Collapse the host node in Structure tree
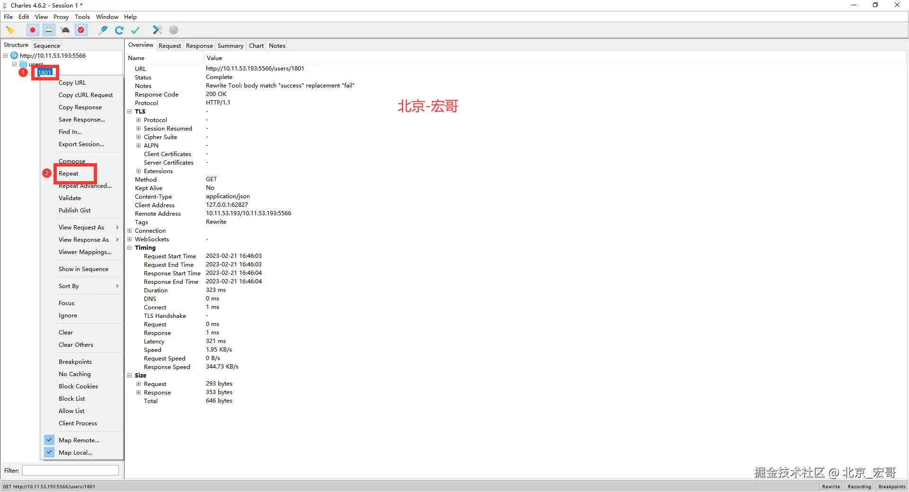 point(6,56)
